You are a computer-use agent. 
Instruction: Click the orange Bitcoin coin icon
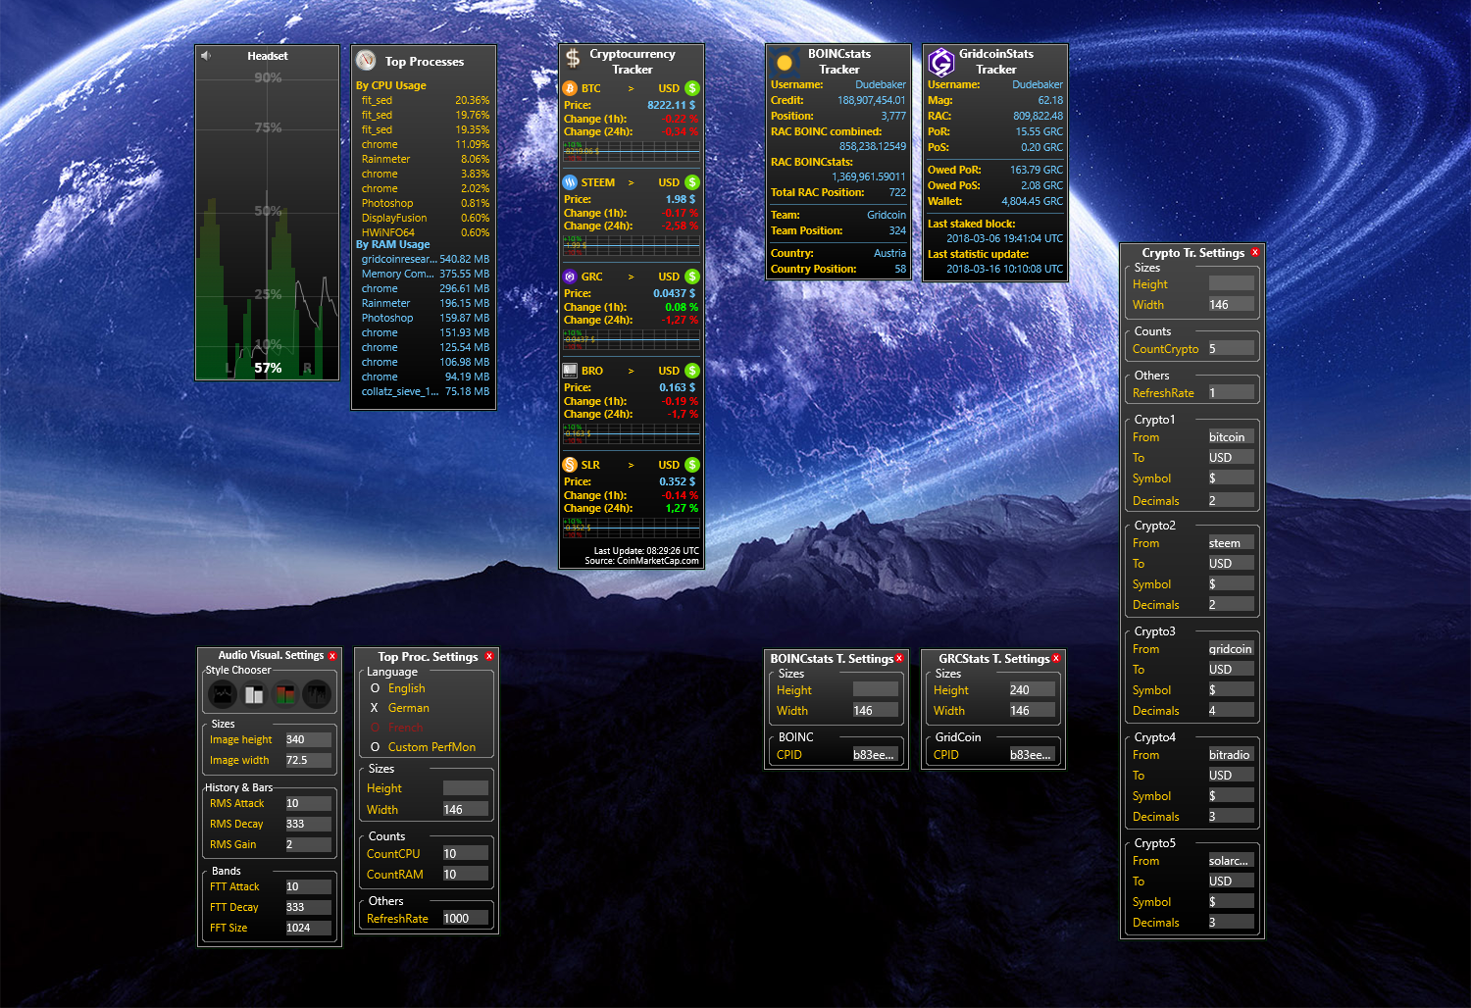coord(570,88)
